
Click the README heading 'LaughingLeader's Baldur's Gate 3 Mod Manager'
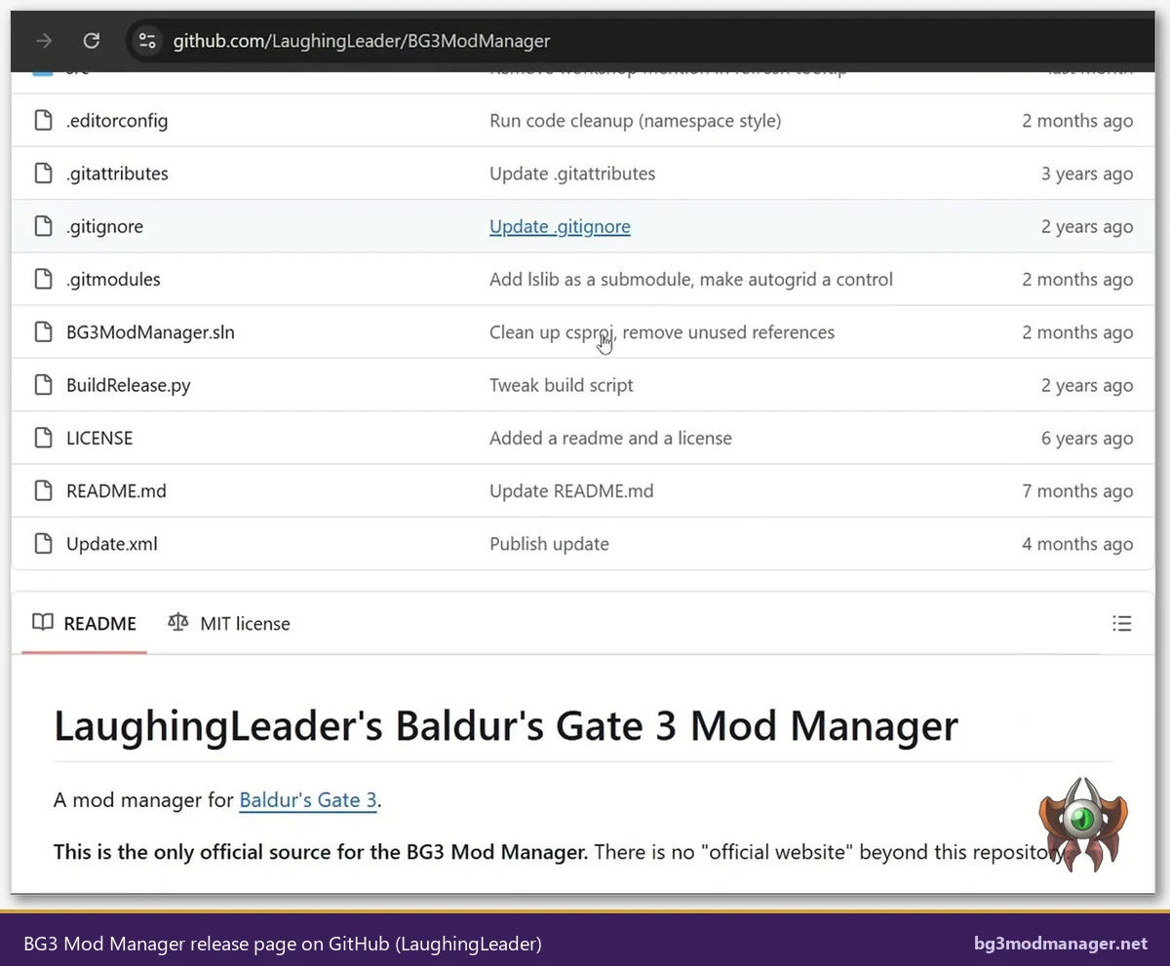point(506,726)
